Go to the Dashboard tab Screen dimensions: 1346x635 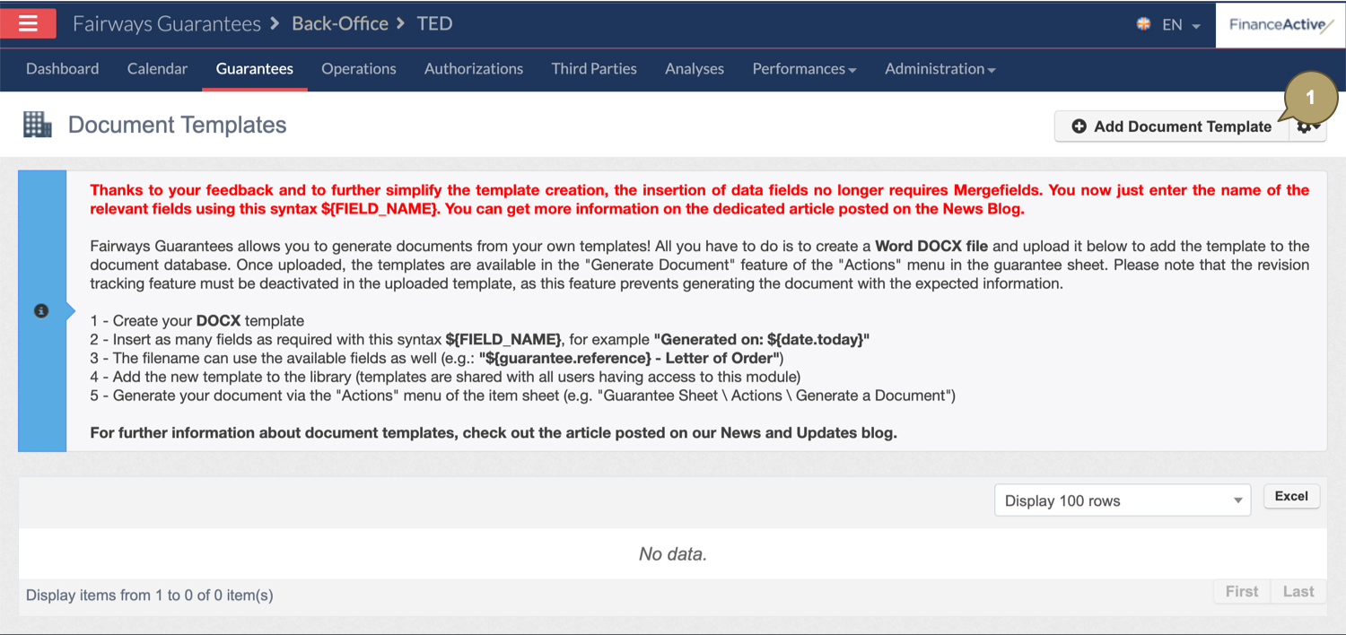pos(62,69)
